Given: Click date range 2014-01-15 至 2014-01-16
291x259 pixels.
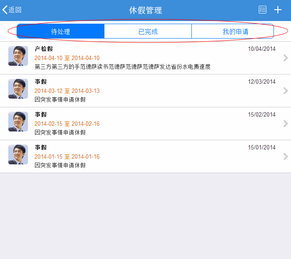Looking at the screenshot, I should [x=67, y=156].
